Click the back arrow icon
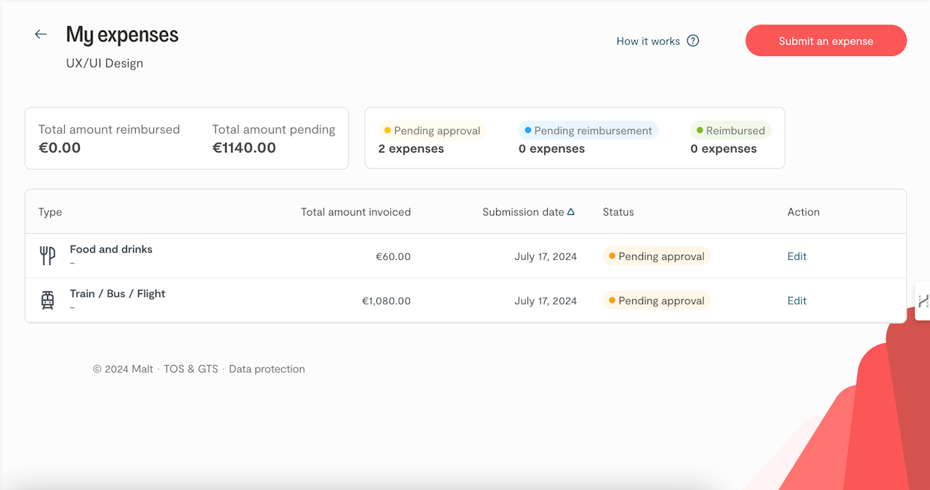This screenshot has width=930, height=490. coord(41,34)
